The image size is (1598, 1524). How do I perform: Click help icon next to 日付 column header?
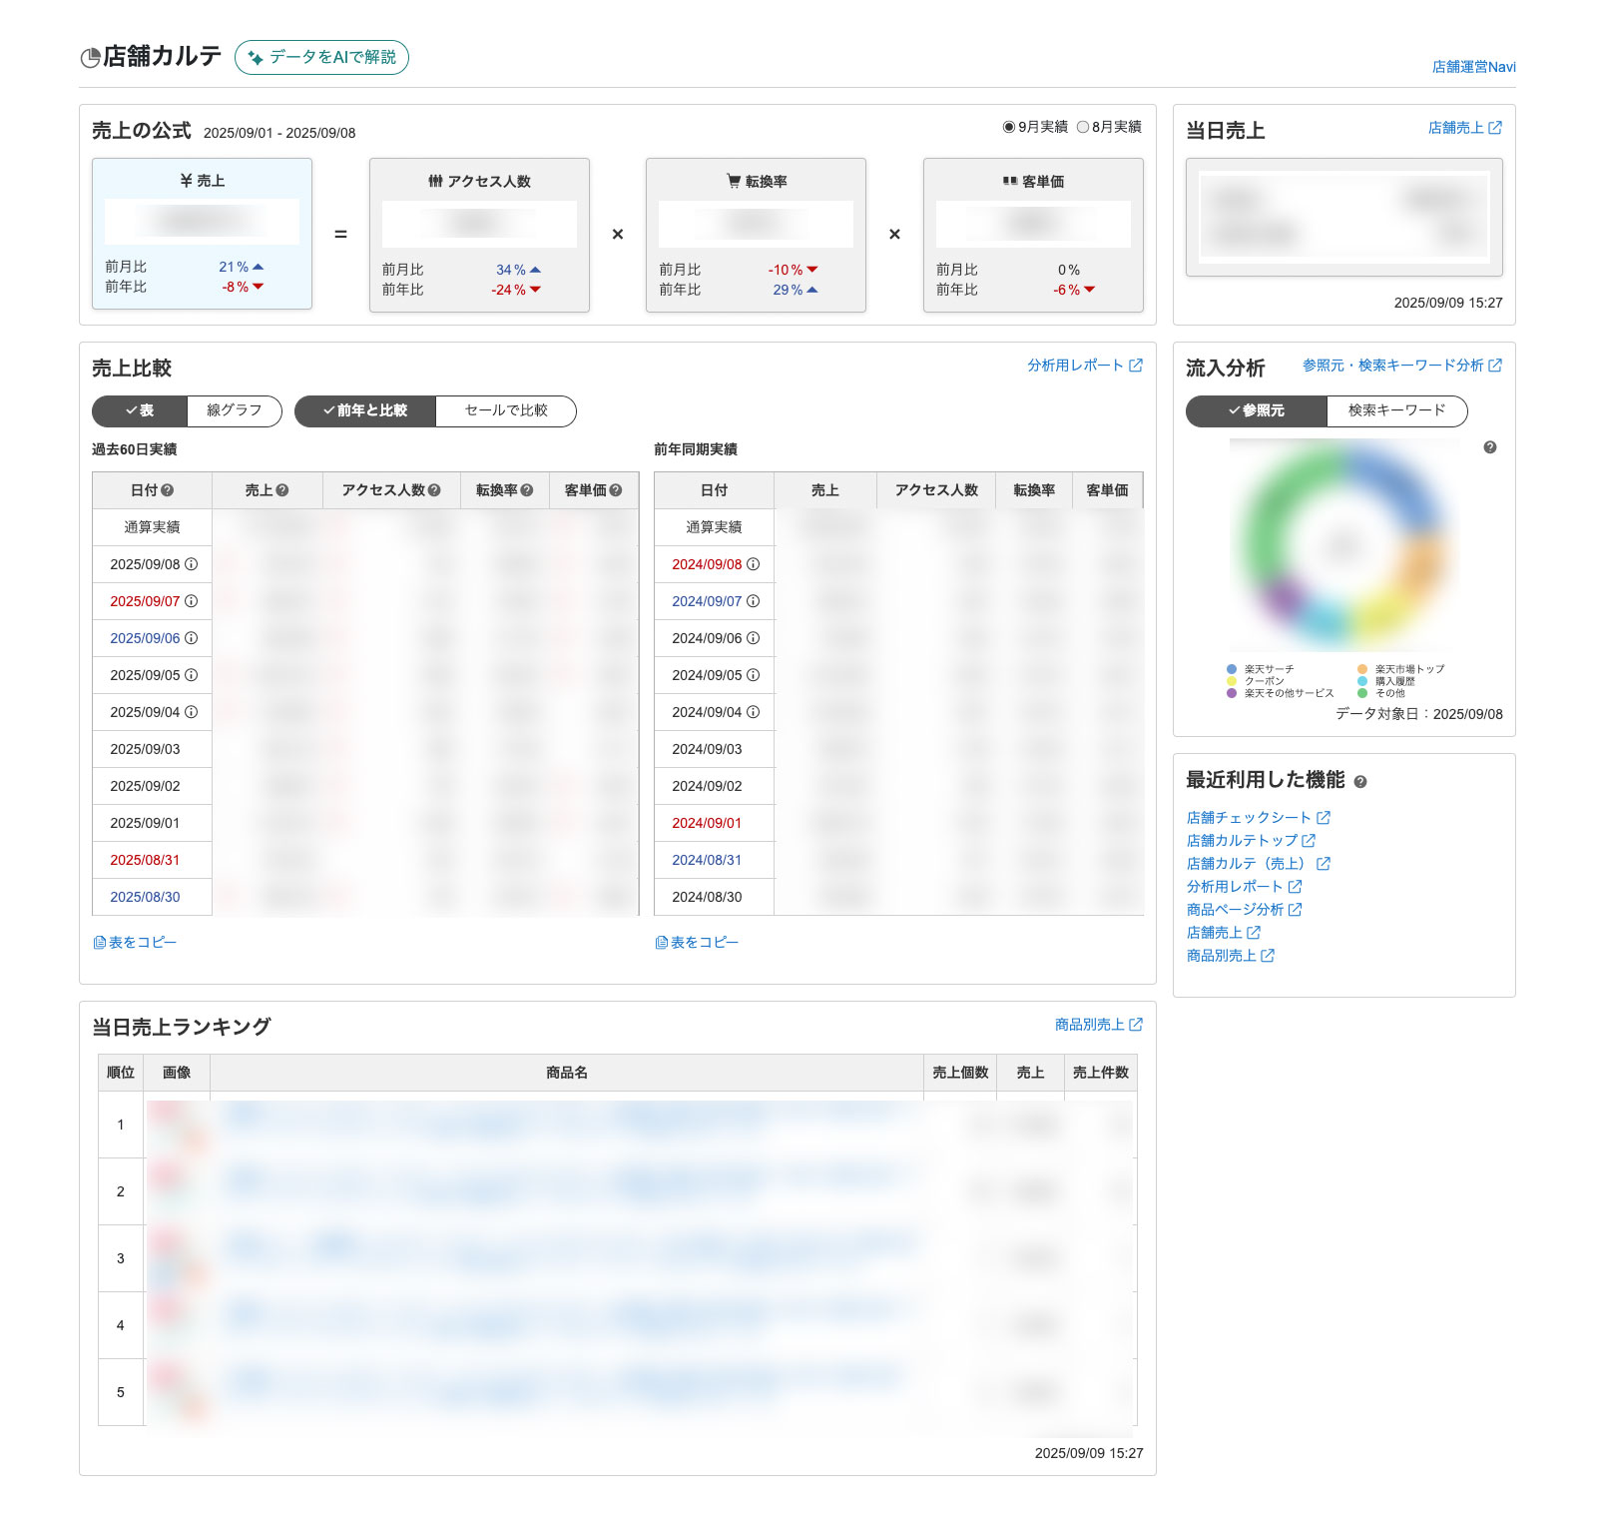[168, 490]
